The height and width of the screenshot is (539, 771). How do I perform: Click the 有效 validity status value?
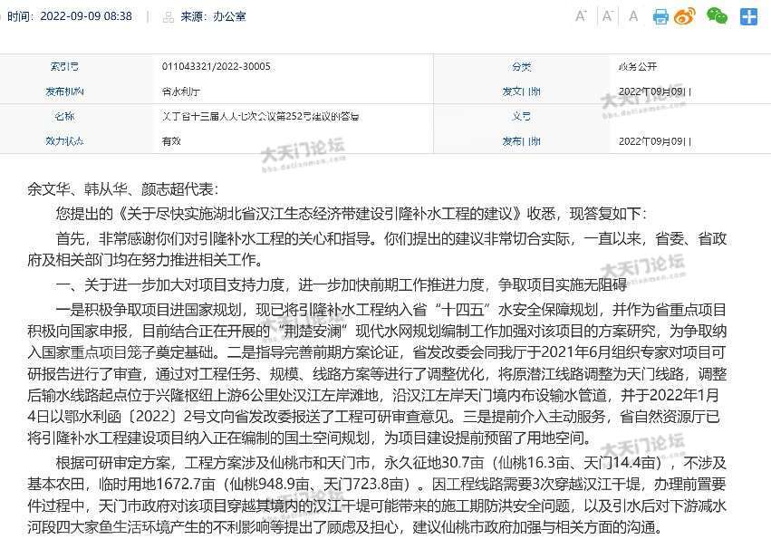coord(171,140)
